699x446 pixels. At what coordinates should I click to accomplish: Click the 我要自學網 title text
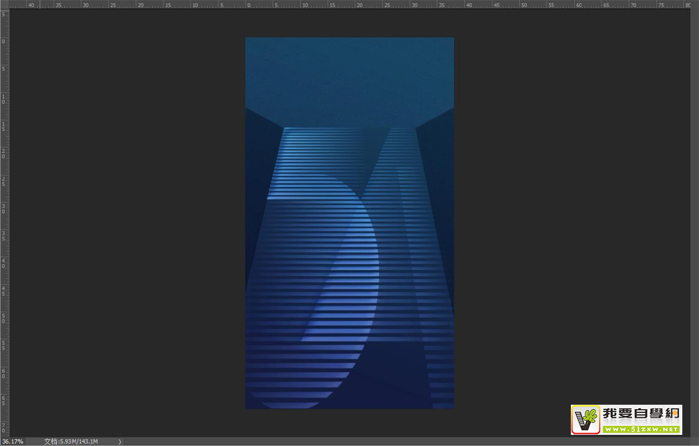[641, 414]
